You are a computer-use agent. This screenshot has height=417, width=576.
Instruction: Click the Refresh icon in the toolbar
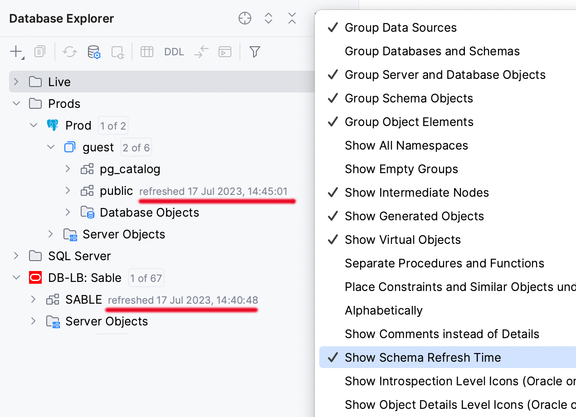point(70,52)
